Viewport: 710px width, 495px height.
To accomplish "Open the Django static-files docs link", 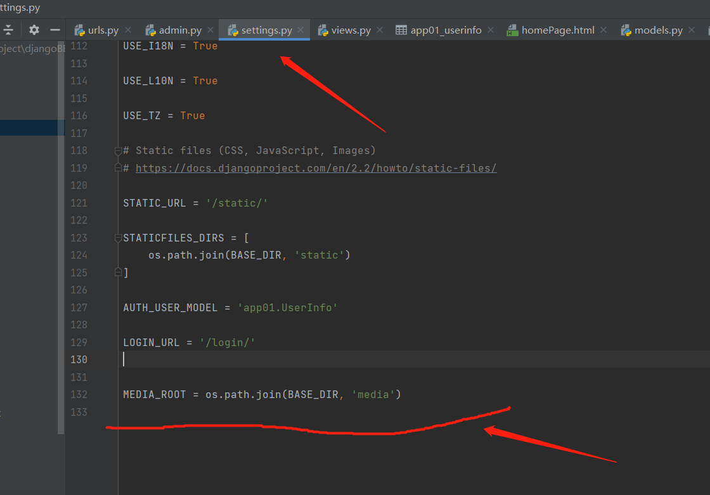I will tap(316, 168).
